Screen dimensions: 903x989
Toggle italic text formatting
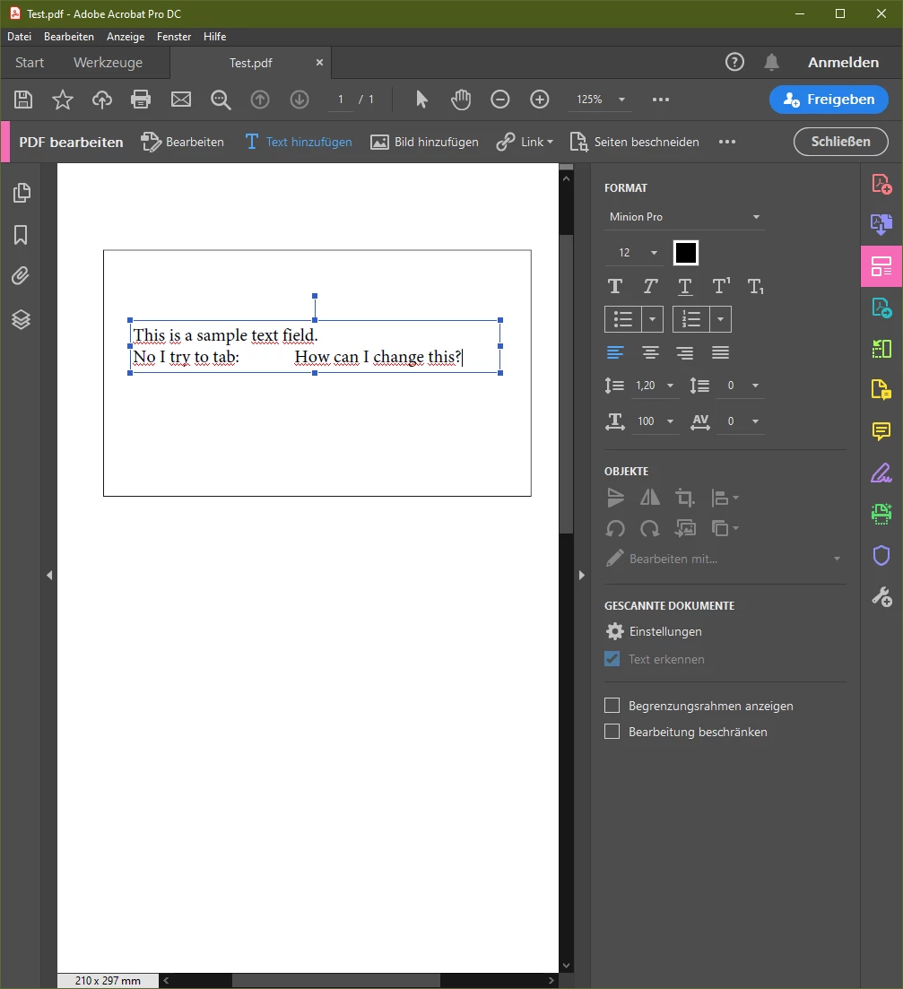coord(650,287)
